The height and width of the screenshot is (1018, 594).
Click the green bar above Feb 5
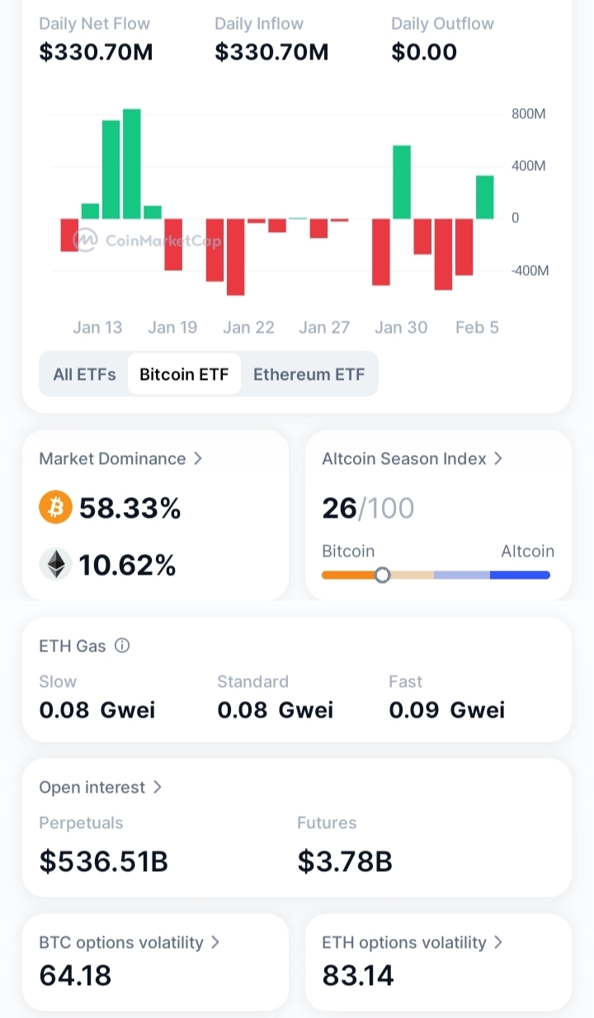tap(485, 197)
